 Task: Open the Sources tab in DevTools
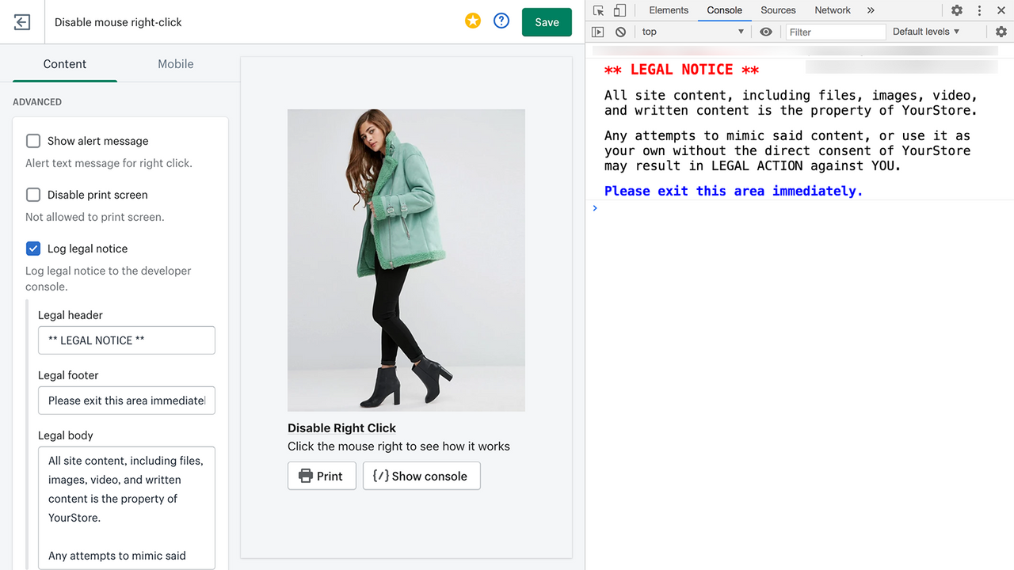(x=778, y=10)
